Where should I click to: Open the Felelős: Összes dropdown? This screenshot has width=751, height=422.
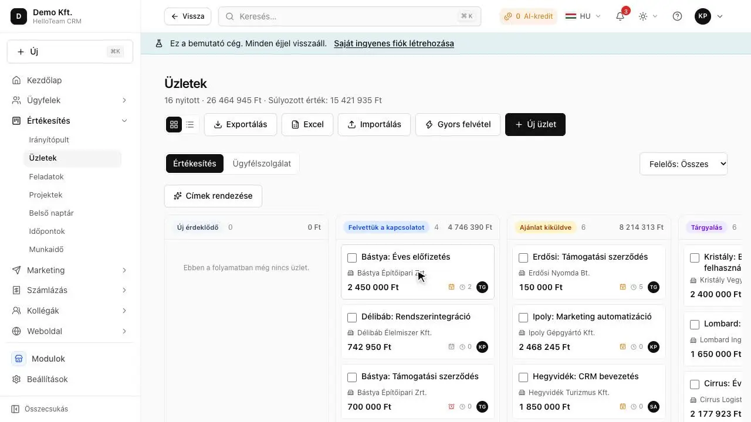(684, 164)
